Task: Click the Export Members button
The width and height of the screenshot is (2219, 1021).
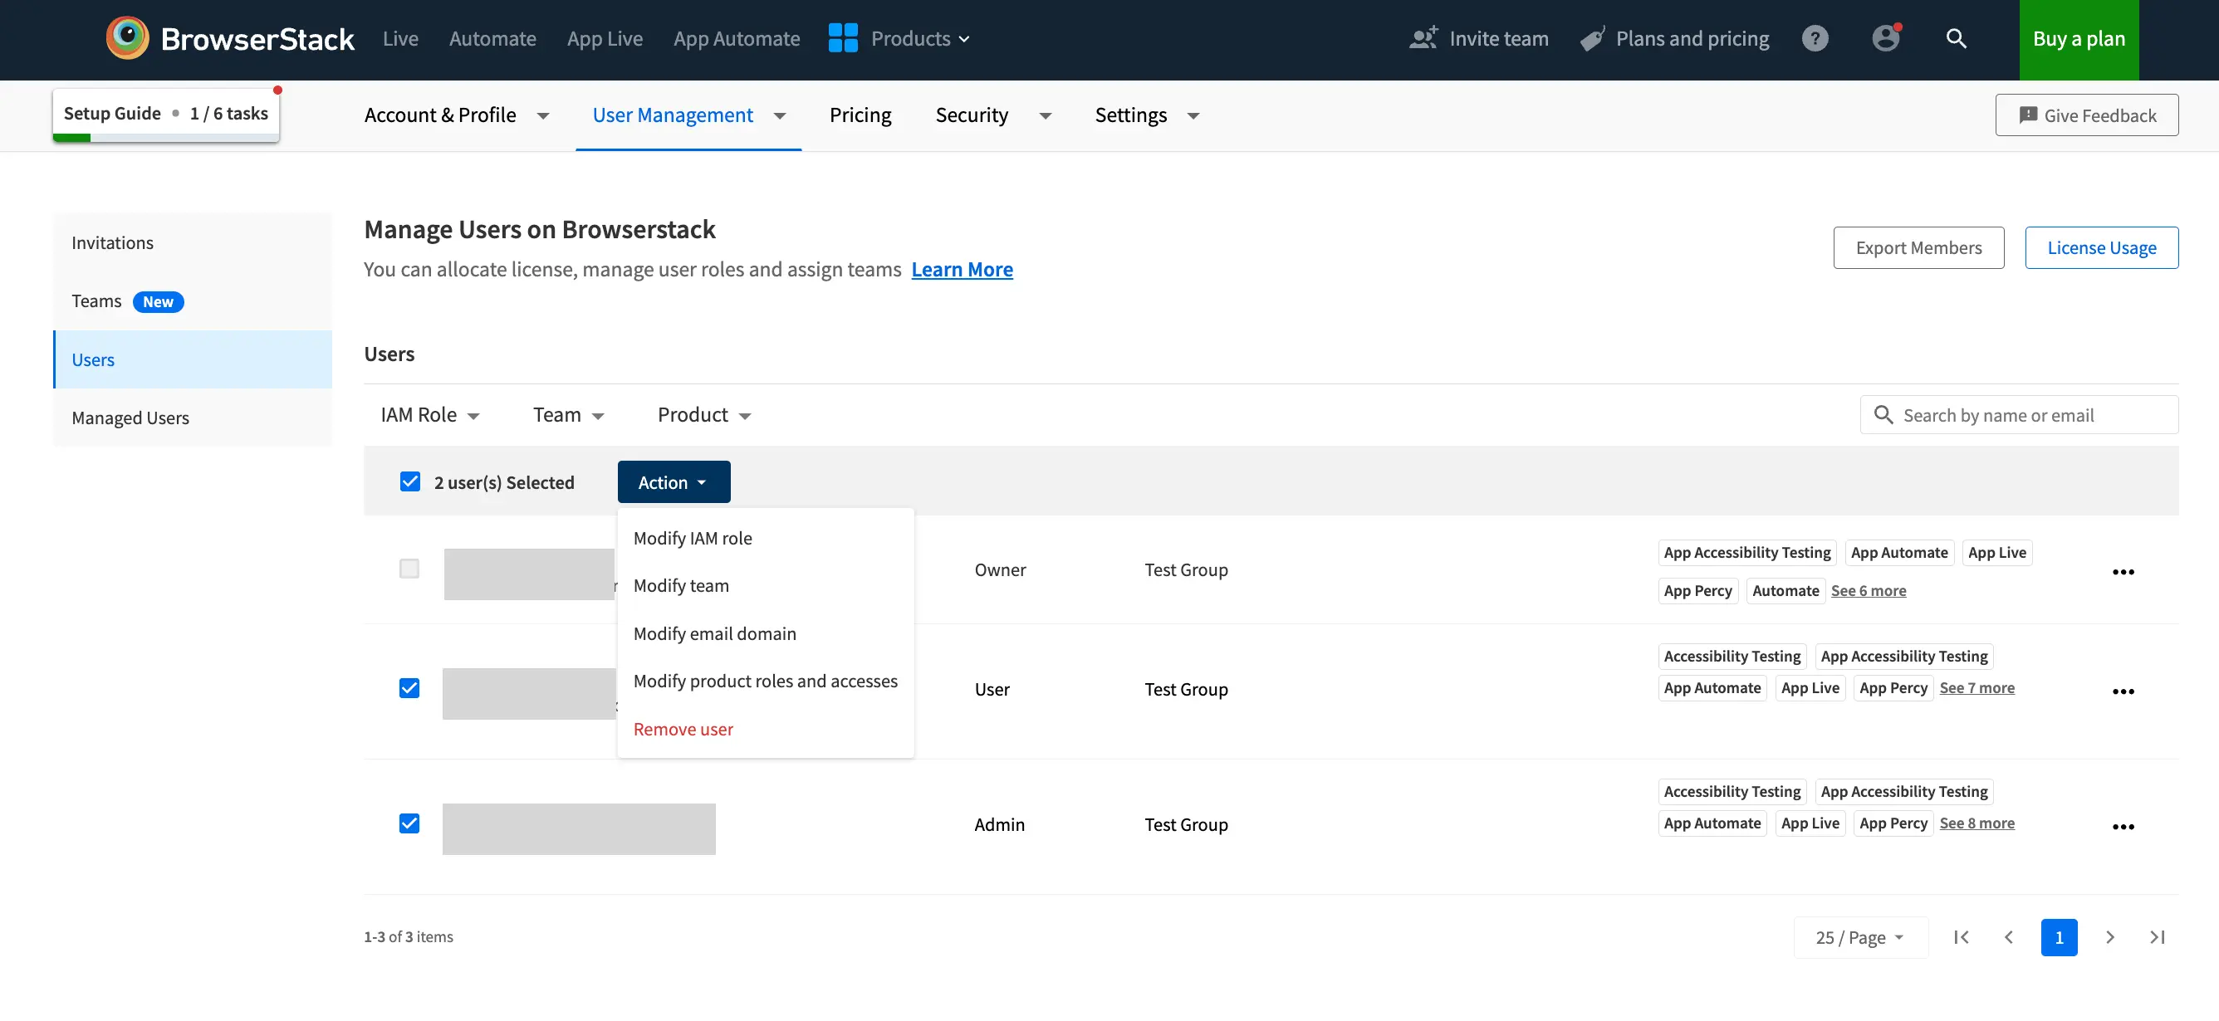Action: point(1918,248)
